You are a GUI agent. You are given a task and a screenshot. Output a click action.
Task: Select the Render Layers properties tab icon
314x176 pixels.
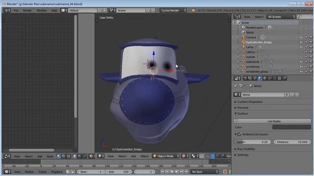coord(250,78)
